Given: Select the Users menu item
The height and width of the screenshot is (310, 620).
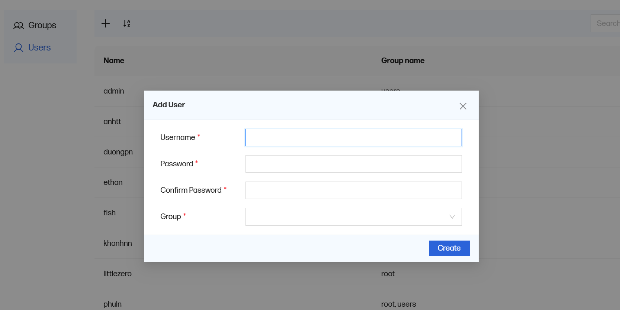Looking at the screenshot, I should tap(39, 48).
